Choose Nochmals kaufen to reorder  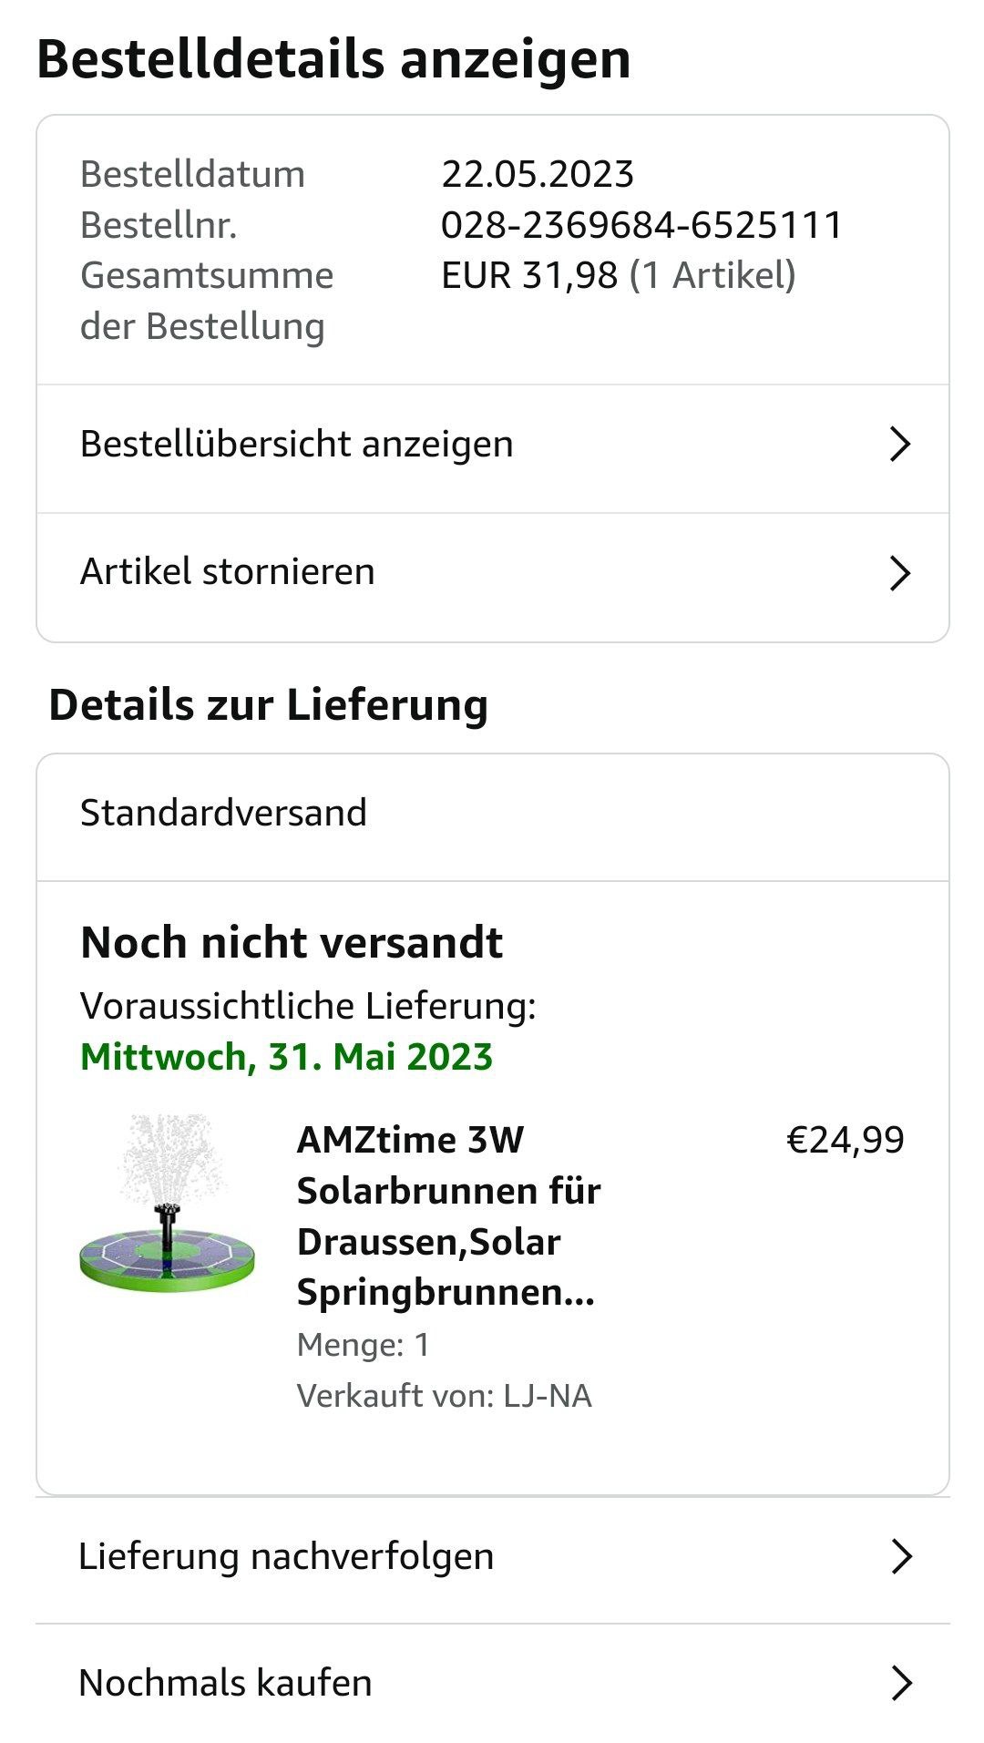tap(226, 1683)
